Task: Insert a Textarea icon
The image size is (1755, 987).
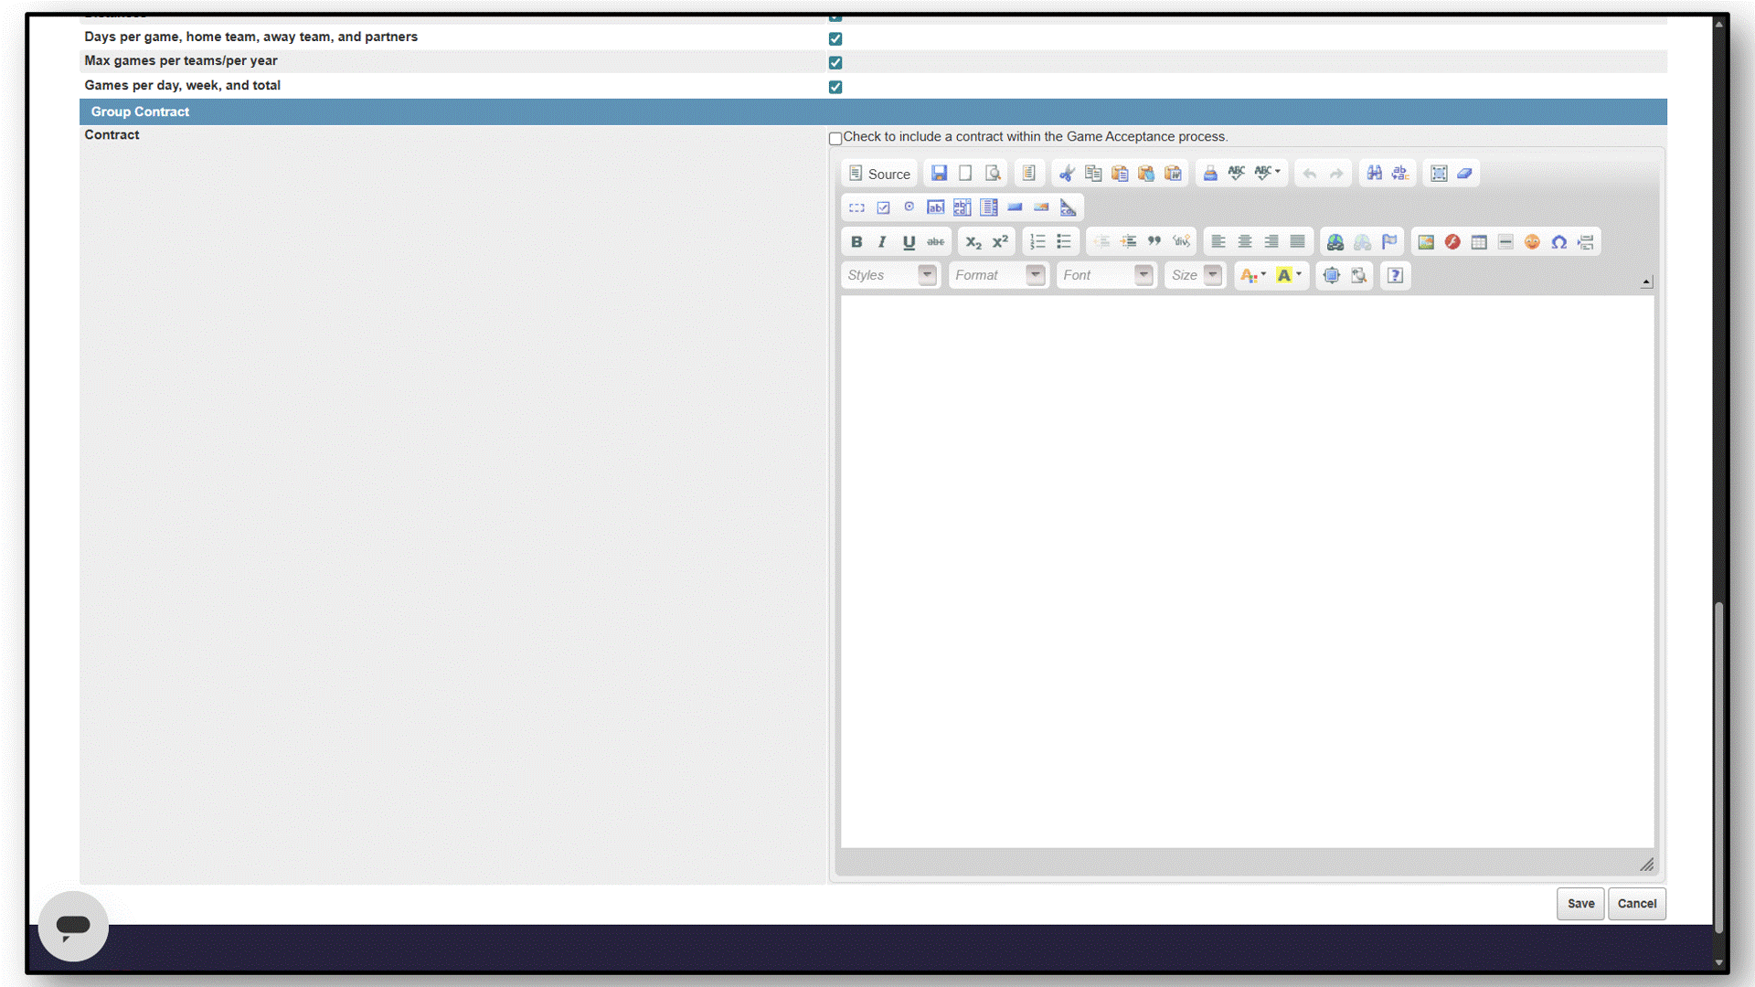Action: coord(963,207)
